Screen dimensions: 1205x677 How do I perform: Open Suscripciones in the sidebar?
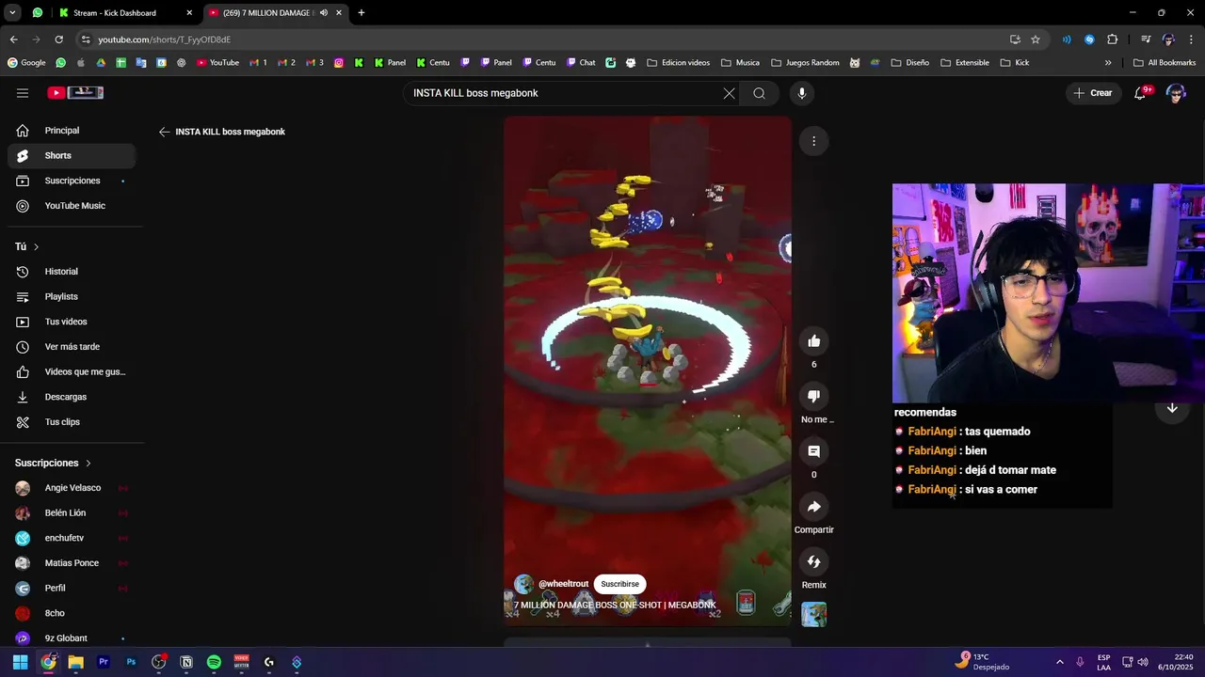point(72,181)
